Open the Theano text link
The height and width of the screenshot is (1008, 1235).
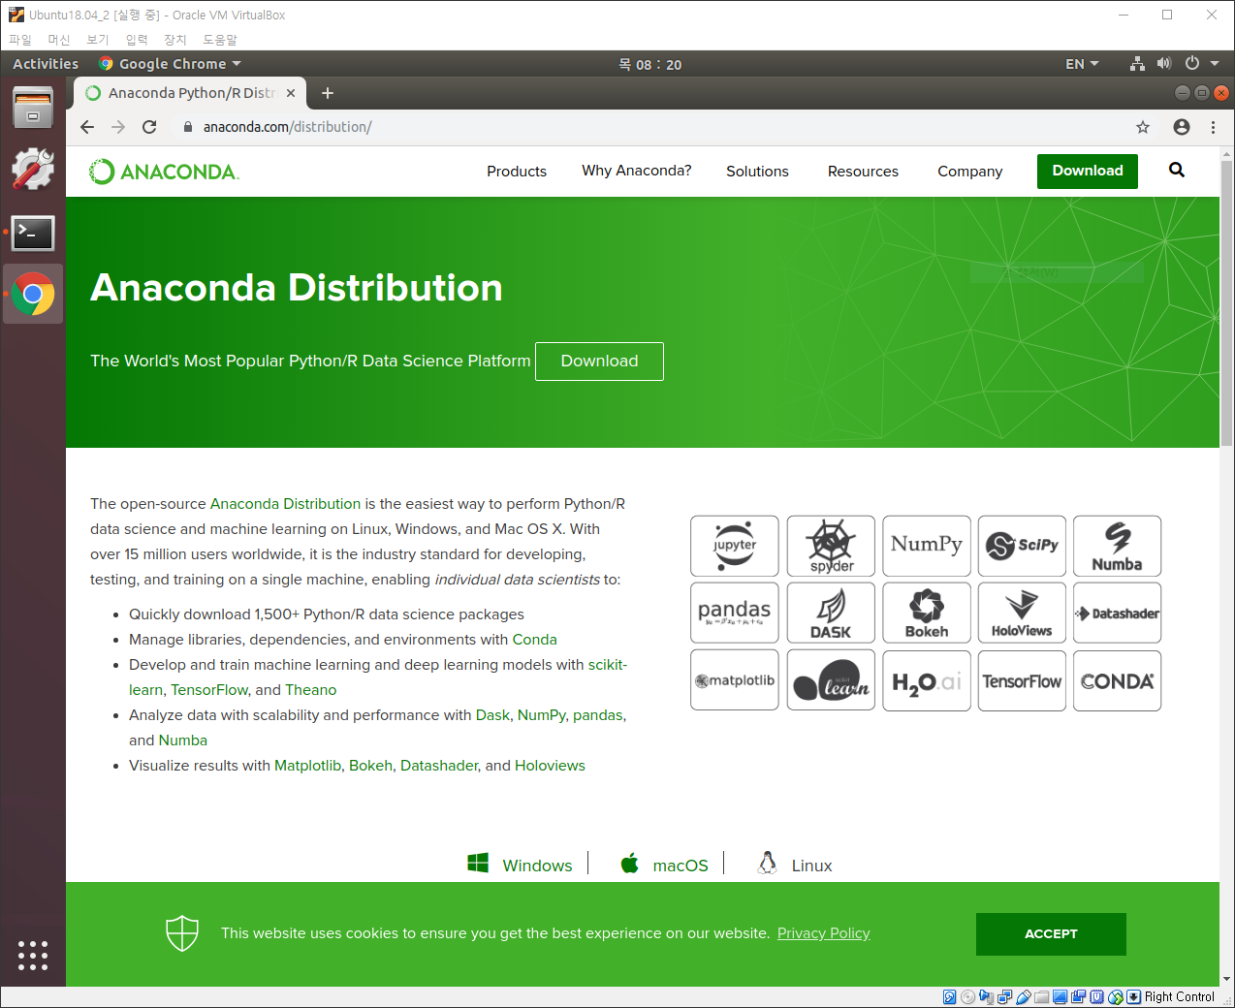pyautogui.click(x=311, y=690)
